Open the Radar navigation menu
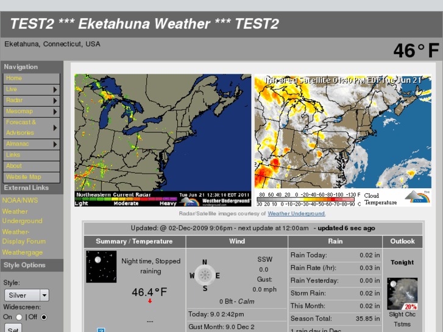Viewport: 443px width, 332px height. point(31,101)
